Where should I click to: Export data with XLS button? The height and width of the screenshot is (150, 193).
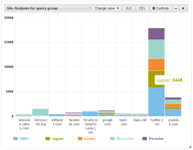click(x=129, y=8)
